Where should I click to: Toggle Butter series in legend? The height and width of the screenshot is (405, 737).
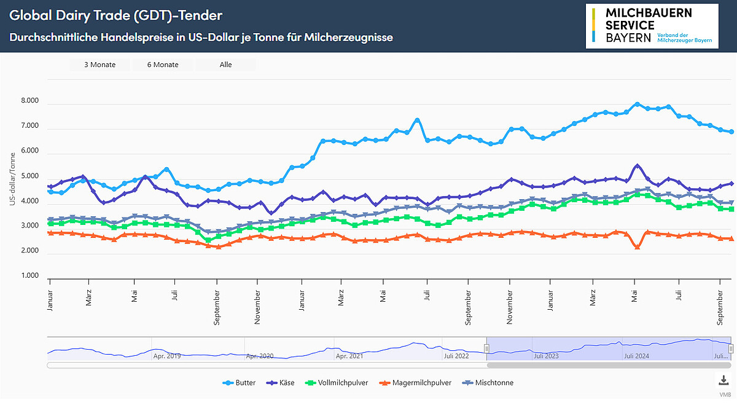tap(242, 383)
